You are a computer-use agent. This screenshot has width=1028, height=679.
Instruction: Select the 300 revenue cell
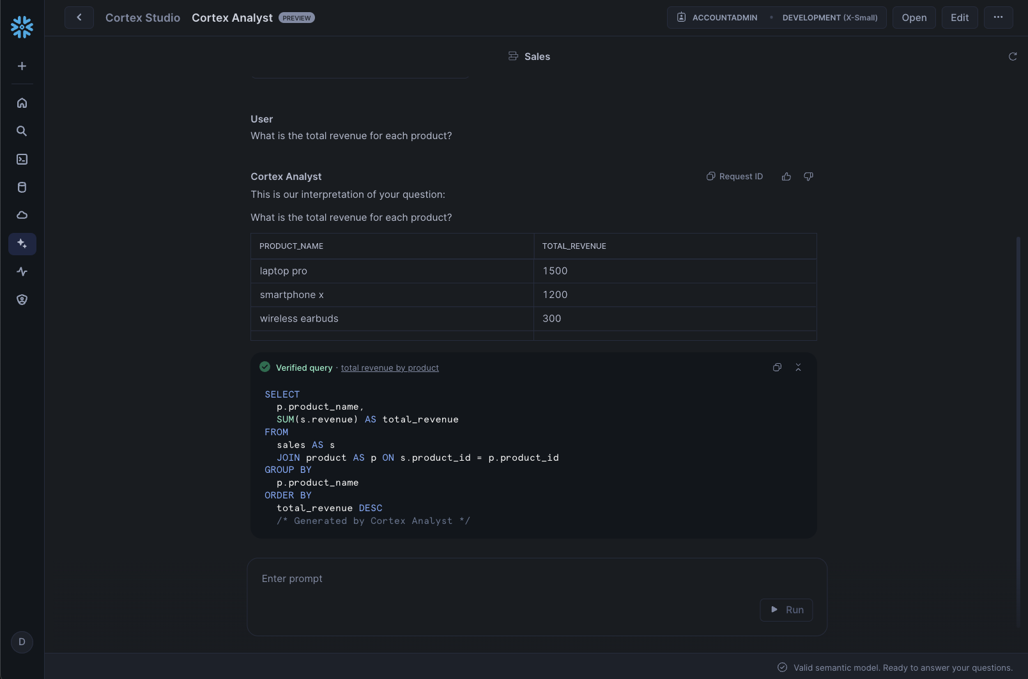675,318
